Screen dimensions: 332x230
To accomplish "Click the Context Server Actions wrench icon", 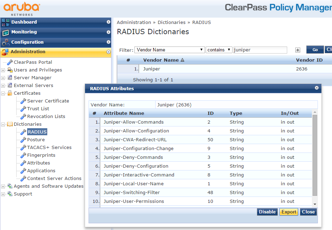I will click(x=23, y=179).
